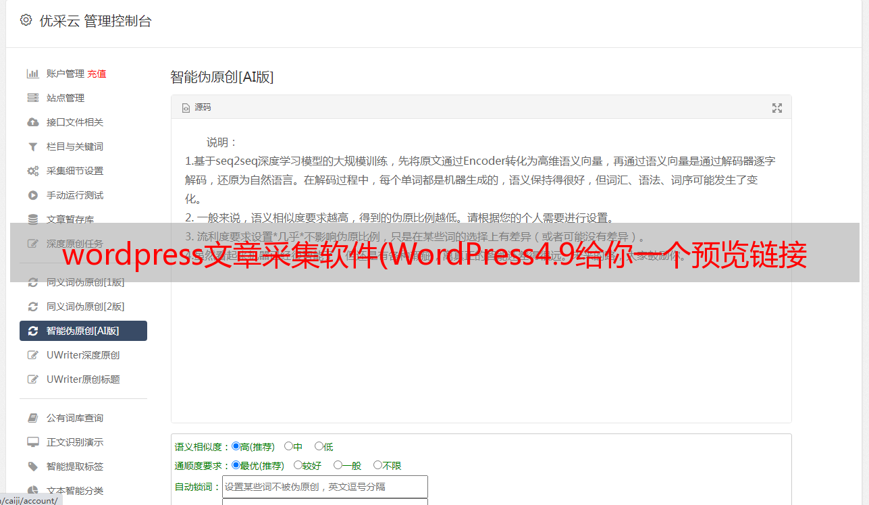
Task: Open 栏目与关键词 in the sidebar
Action: coord(75,147)
